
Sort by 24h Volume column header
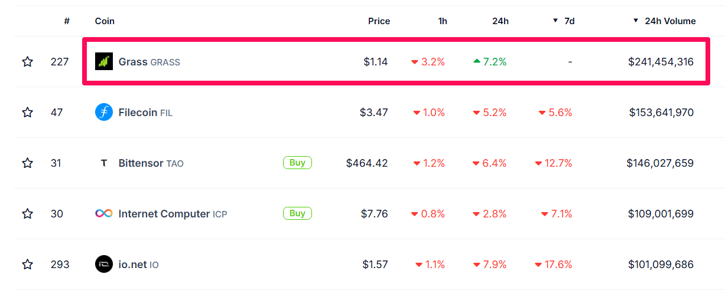[669, 21]
